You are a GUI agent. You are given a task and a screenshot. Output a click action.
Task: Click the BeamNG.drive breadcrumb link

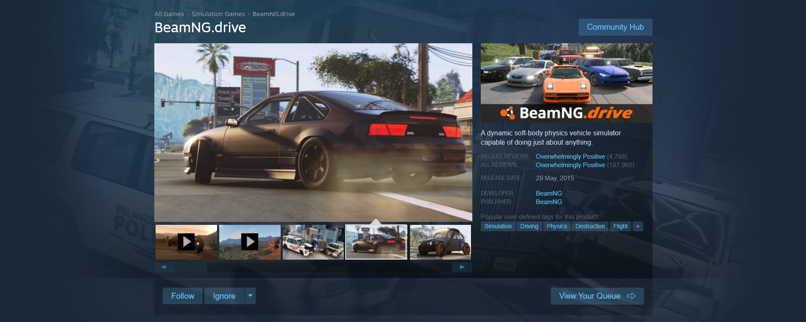coord(273,14)
